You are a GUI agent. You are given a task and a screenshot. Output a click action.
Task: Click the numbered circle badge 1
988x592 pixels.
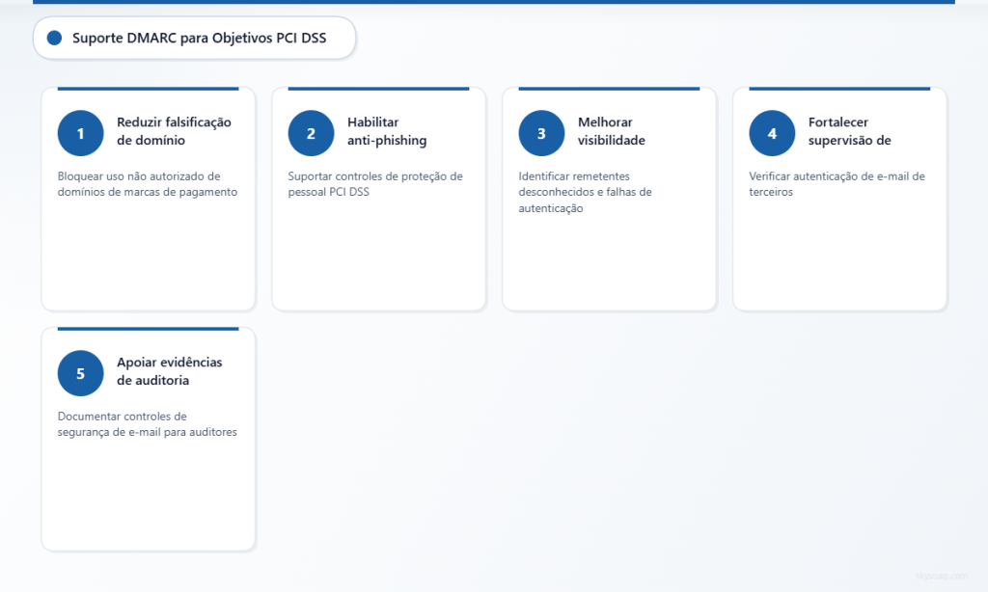point(81,133)
